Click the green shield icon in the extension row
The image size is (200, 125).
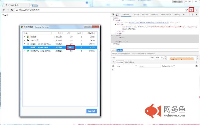(28, 51)
